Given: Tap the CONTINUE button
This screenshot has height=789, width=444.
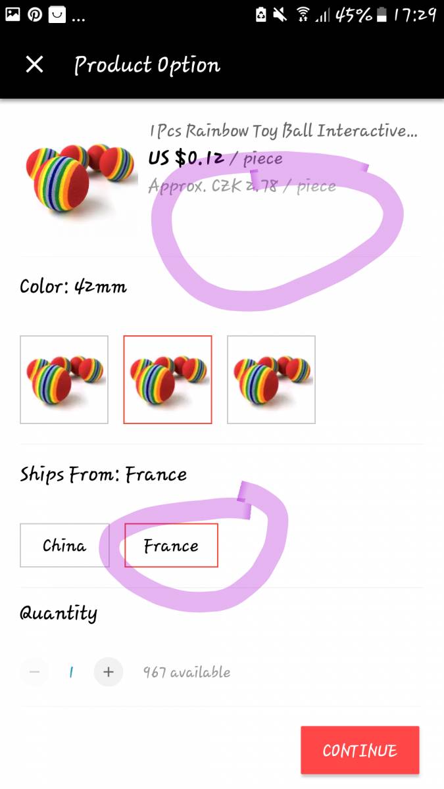Looking at the screenshot, I should [360, 750].
